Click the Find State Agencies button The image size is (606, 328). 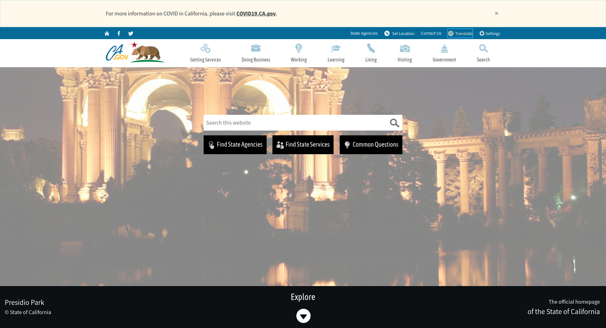(235, 145)
